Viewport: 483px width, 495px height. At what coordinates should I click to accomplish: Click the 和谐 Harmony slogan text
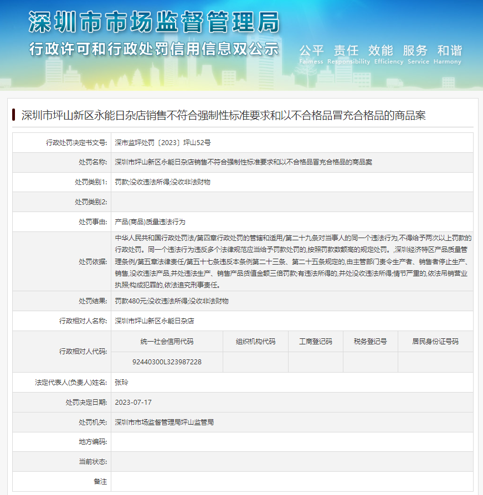click(x=448, y=54)
